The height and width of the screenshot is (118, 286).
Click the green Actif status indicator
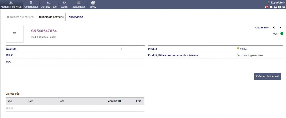(x=282, y=33)
